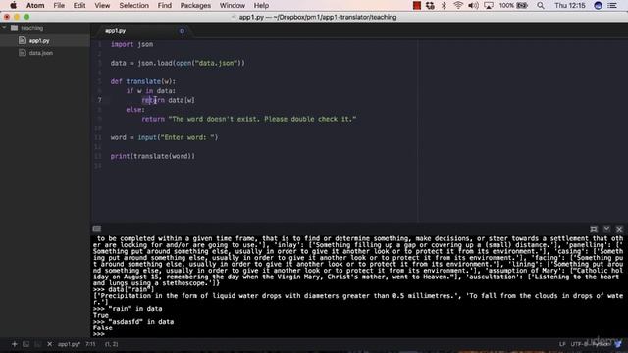Open the Atom application menu
This screenshot has height=353, width=628.
click(x=35, y=6)
